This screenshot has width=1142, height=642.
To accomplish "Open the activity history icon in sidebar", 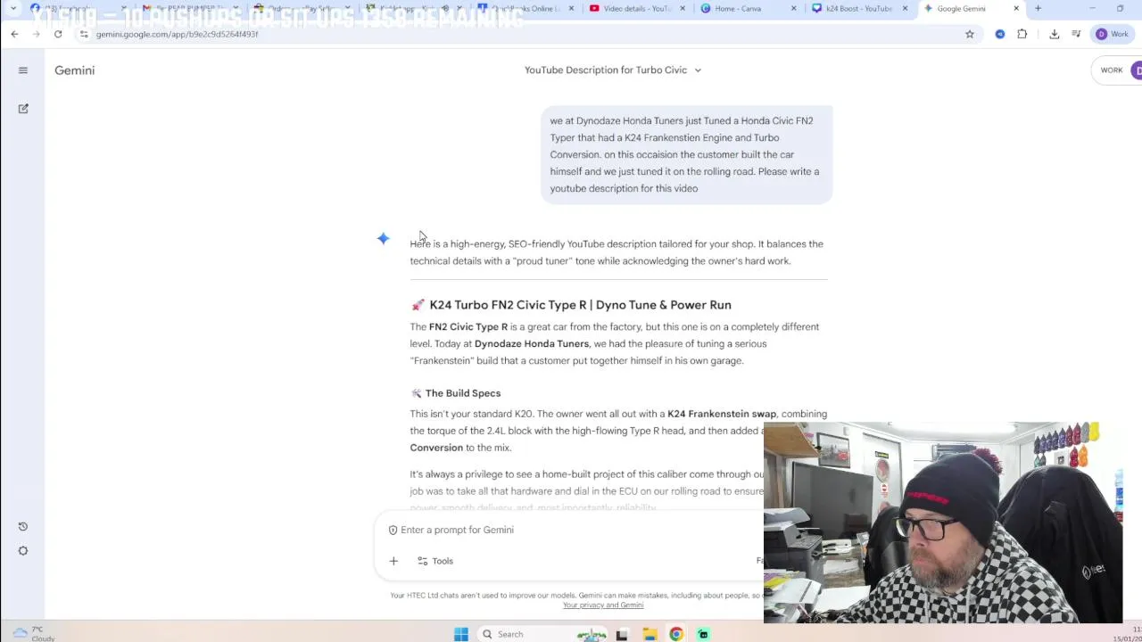I will [23, 526].
